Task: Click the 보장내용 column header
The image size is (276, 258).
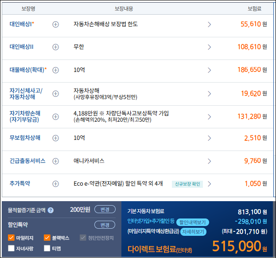Action: click(x=124, y=8)
